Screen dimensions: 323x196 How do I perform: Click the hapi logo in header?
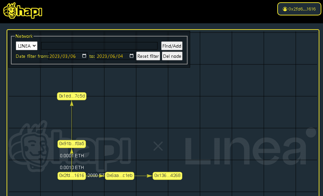click(23, 11)
